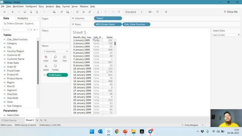Click the New Story icon in bottom tabs
This screenshot has height=136, width=242.
(45, 120)
